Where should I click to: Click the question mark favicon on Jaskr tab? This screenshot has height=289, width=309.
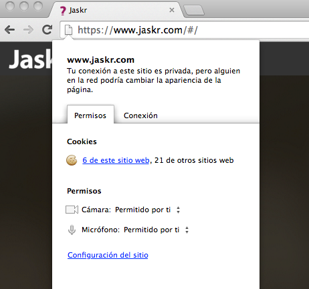click(63, 10)
